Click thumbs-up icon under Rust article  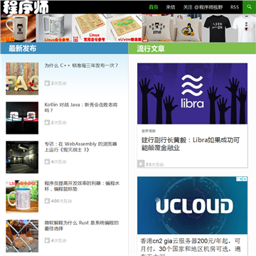(47, 240)
